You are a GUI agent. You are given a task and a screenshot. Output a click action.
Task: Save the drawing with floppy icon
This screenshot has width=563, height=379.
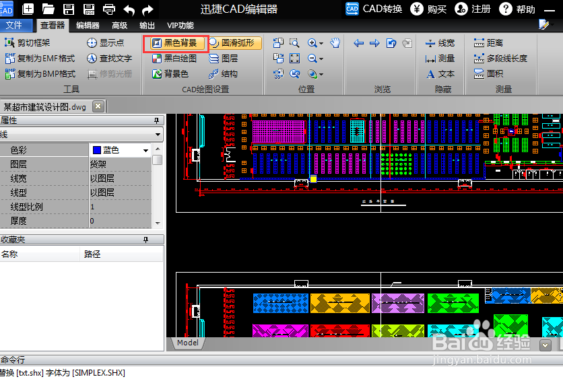pos(69,9)
